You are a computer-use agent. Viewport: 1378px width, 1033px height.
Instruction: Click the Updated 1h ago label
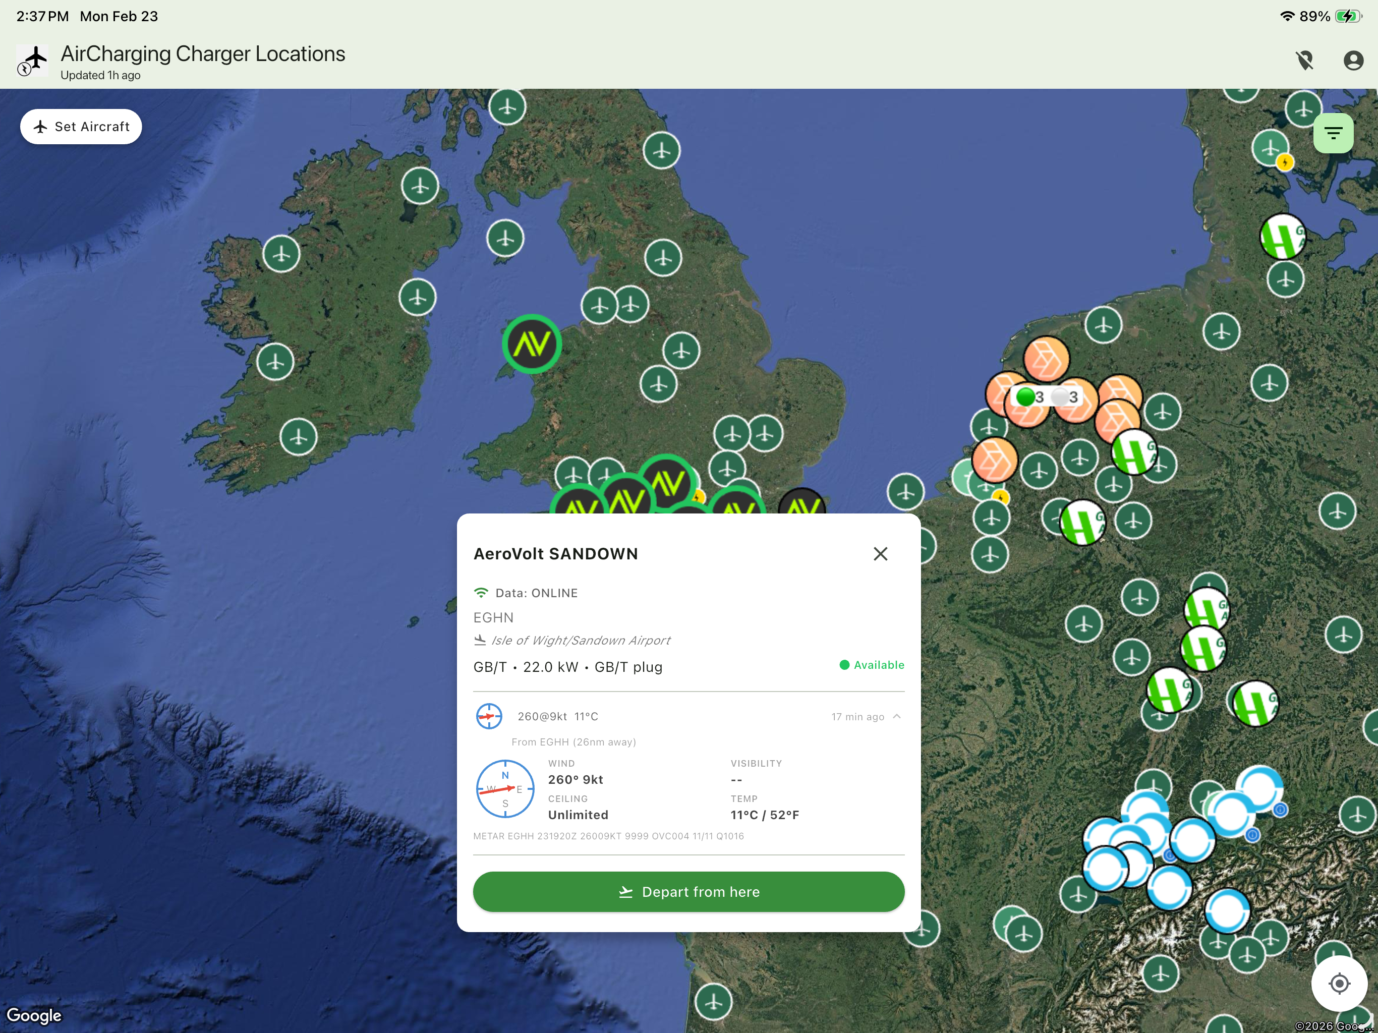(100, 75)
